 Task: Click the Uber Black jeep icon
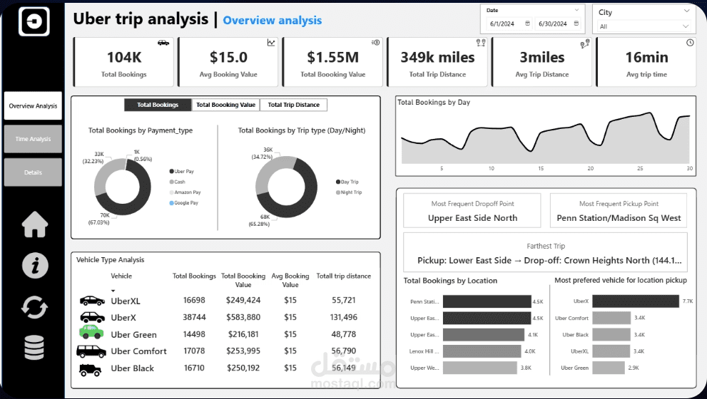pos(90,370)
